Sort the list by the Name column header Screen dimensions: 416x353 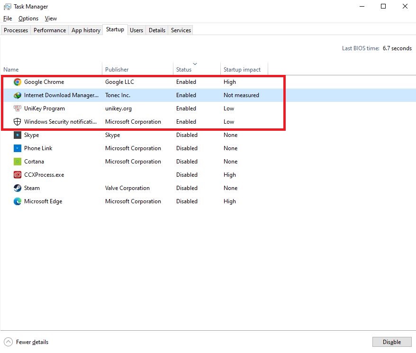[11, 70]
